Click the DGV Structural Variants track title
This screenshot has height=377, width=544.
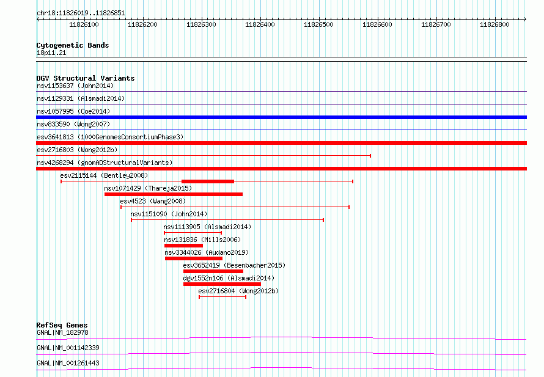pyautogui.click(x=86, y=78)
